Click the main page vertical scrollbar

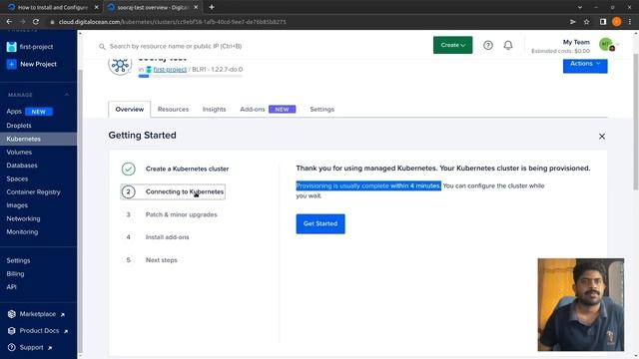tap(636, 122)
